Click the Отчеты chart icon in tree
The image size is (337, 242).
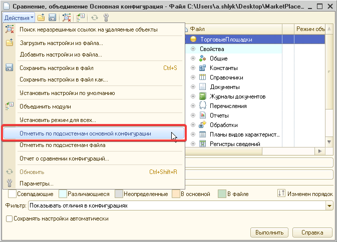click(203, 115)
